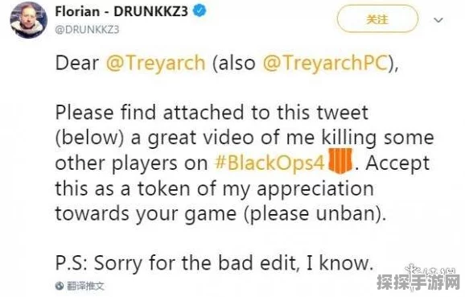Click the word "Dear" in the greeting
Viewport: 465px width, 297px height.
[77, 64]
